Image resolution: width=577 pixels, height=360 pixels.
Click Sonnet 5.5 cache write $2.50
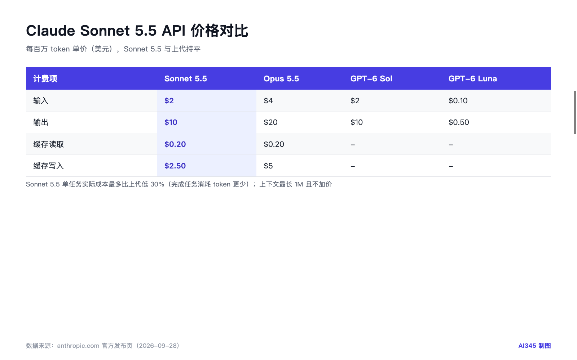pyautogui.click(x=175, y=166)
